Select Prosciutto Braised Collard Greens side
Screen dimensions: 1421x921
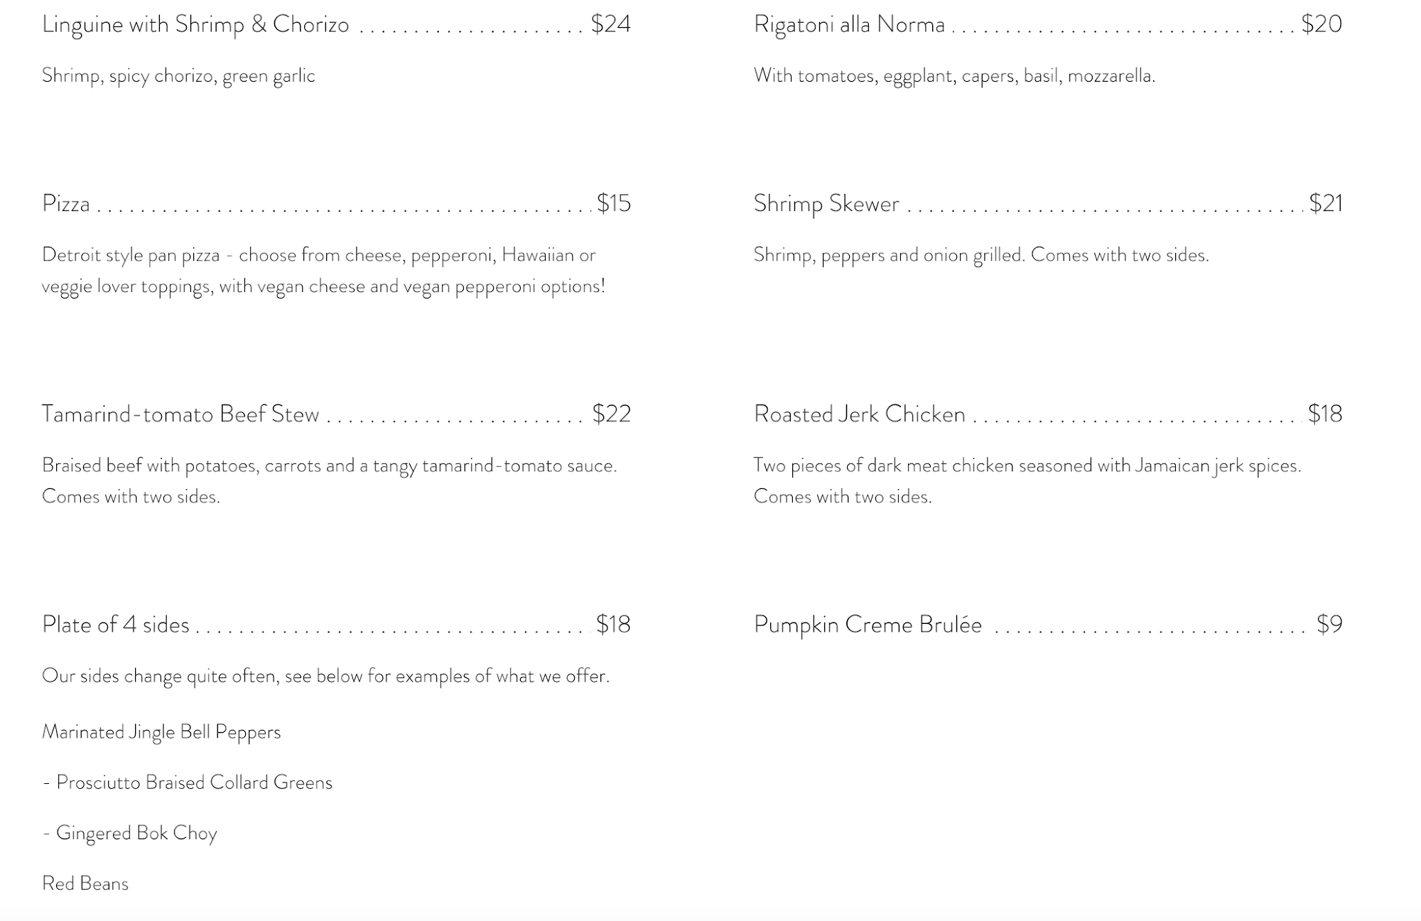point(194,782)
